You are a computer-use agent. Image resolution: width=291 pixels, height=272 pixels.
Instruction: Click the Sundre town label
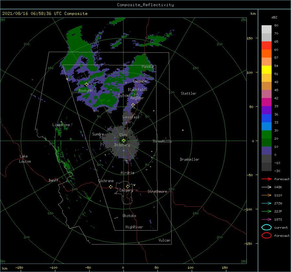click(98, 134)
